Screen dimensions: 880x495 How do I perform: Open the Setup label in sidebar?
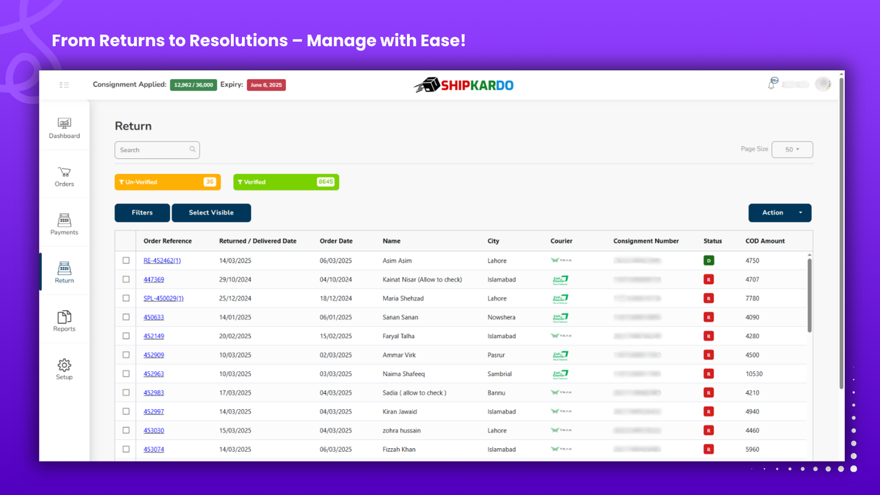64,377
